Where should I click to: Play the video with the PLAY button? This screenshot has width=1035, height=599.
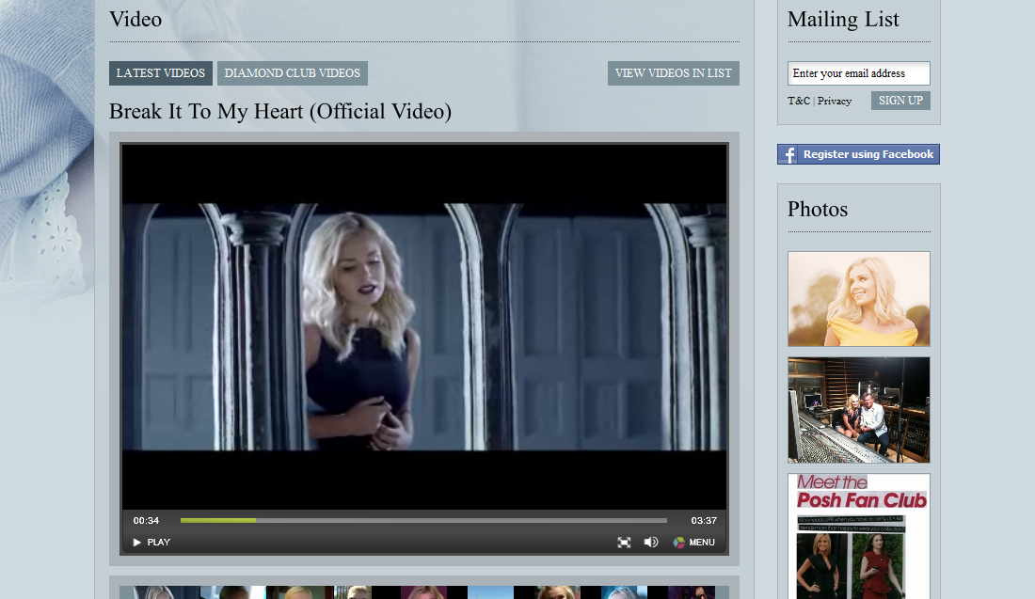(x=151, y=543)
